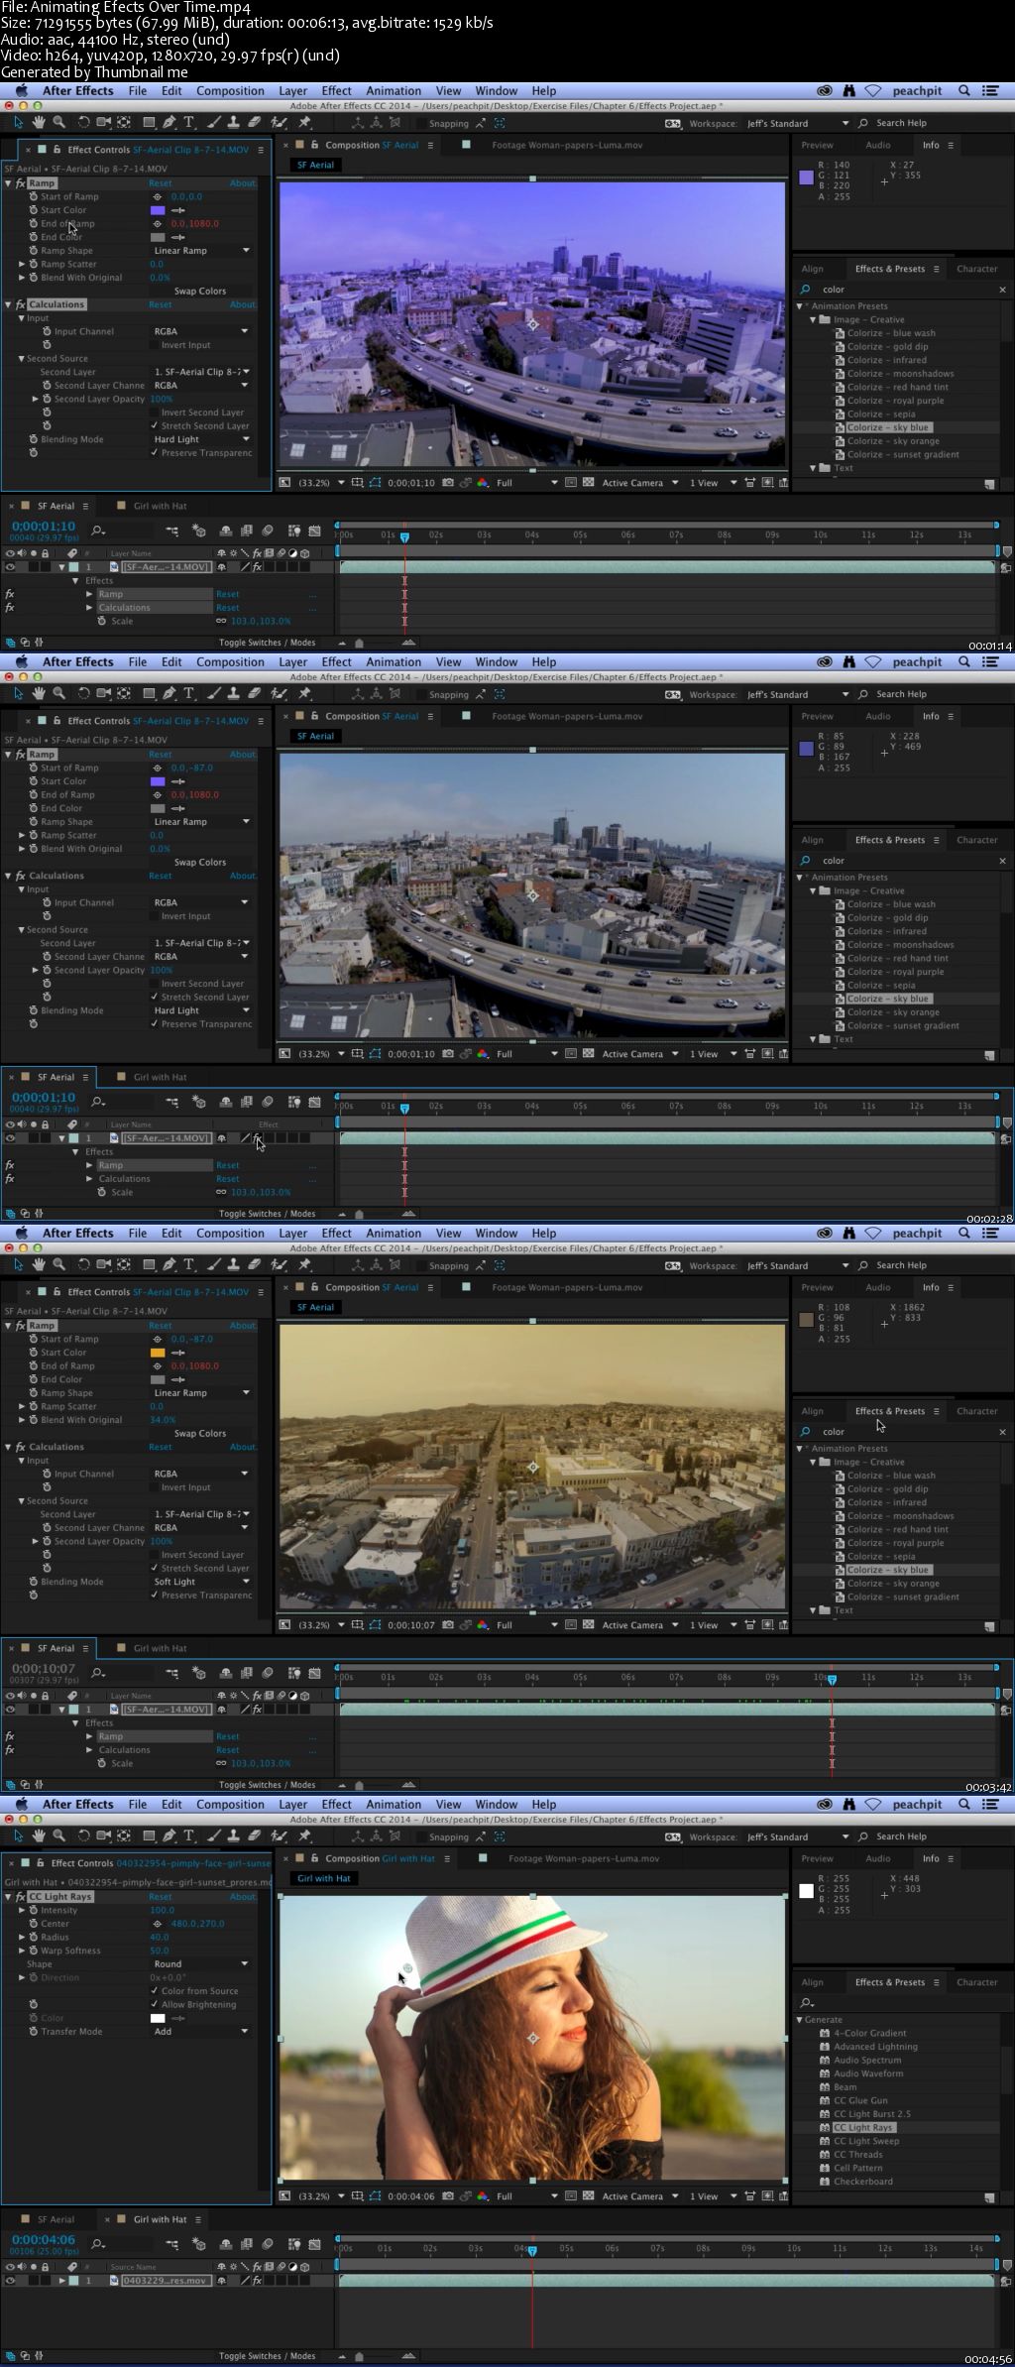Select the Eraser tool in 00:03:42 frame toolbar
Image resolution: width=1015 pixels, height=2367 pixels.
coord(254,1265)
